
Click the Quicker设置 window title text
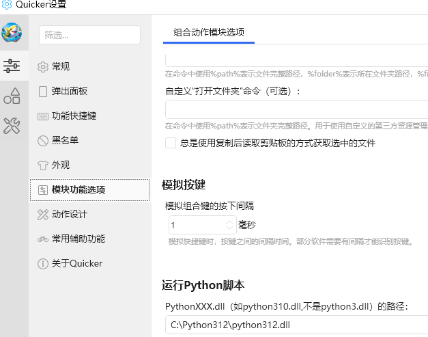coord(41,4)
